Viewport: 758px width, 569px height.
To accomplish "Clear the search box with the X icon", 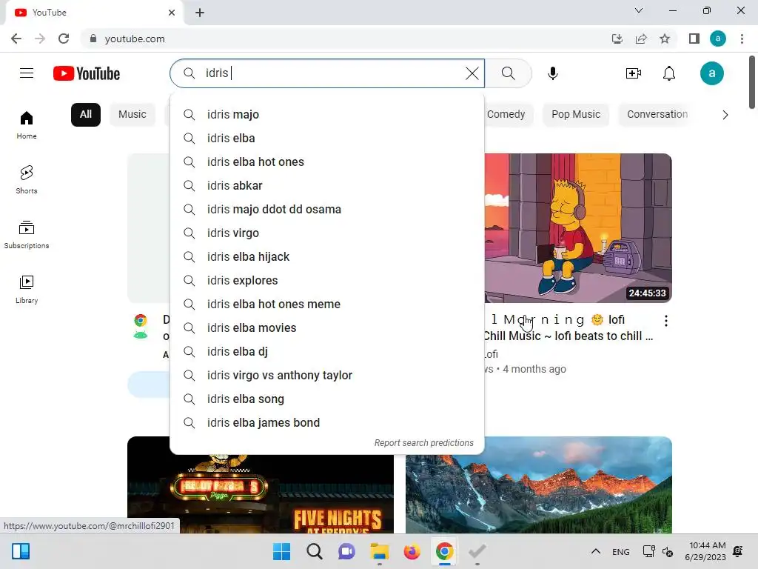I will (x=472, y=73).
